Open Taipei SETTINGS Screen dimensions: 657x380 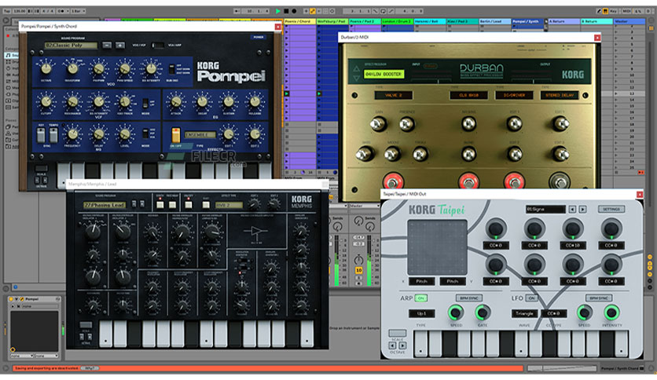click(611, 209)
